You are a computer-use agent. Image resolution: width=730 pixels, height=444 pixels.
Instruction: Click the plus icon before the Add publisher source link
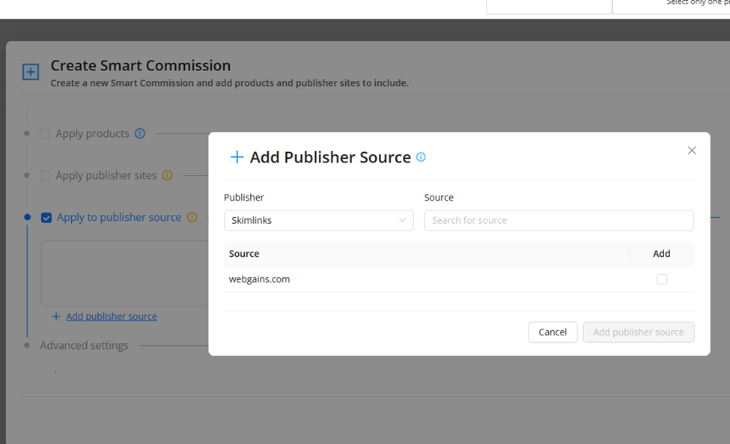pos(56,317)
